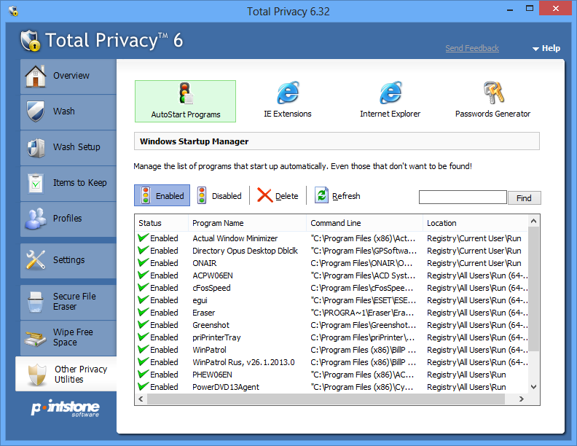Click the search text field
The image size is (577, 446).
pos(463,197)
